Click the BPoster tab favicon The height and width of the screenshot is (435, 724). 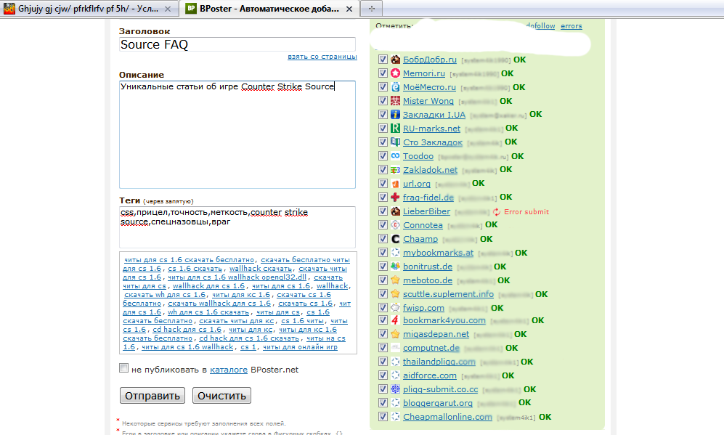[191, 8]
